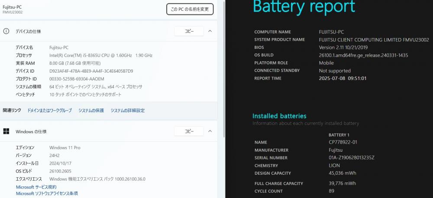Open システムの詳細設定 link

pos(128,110)
